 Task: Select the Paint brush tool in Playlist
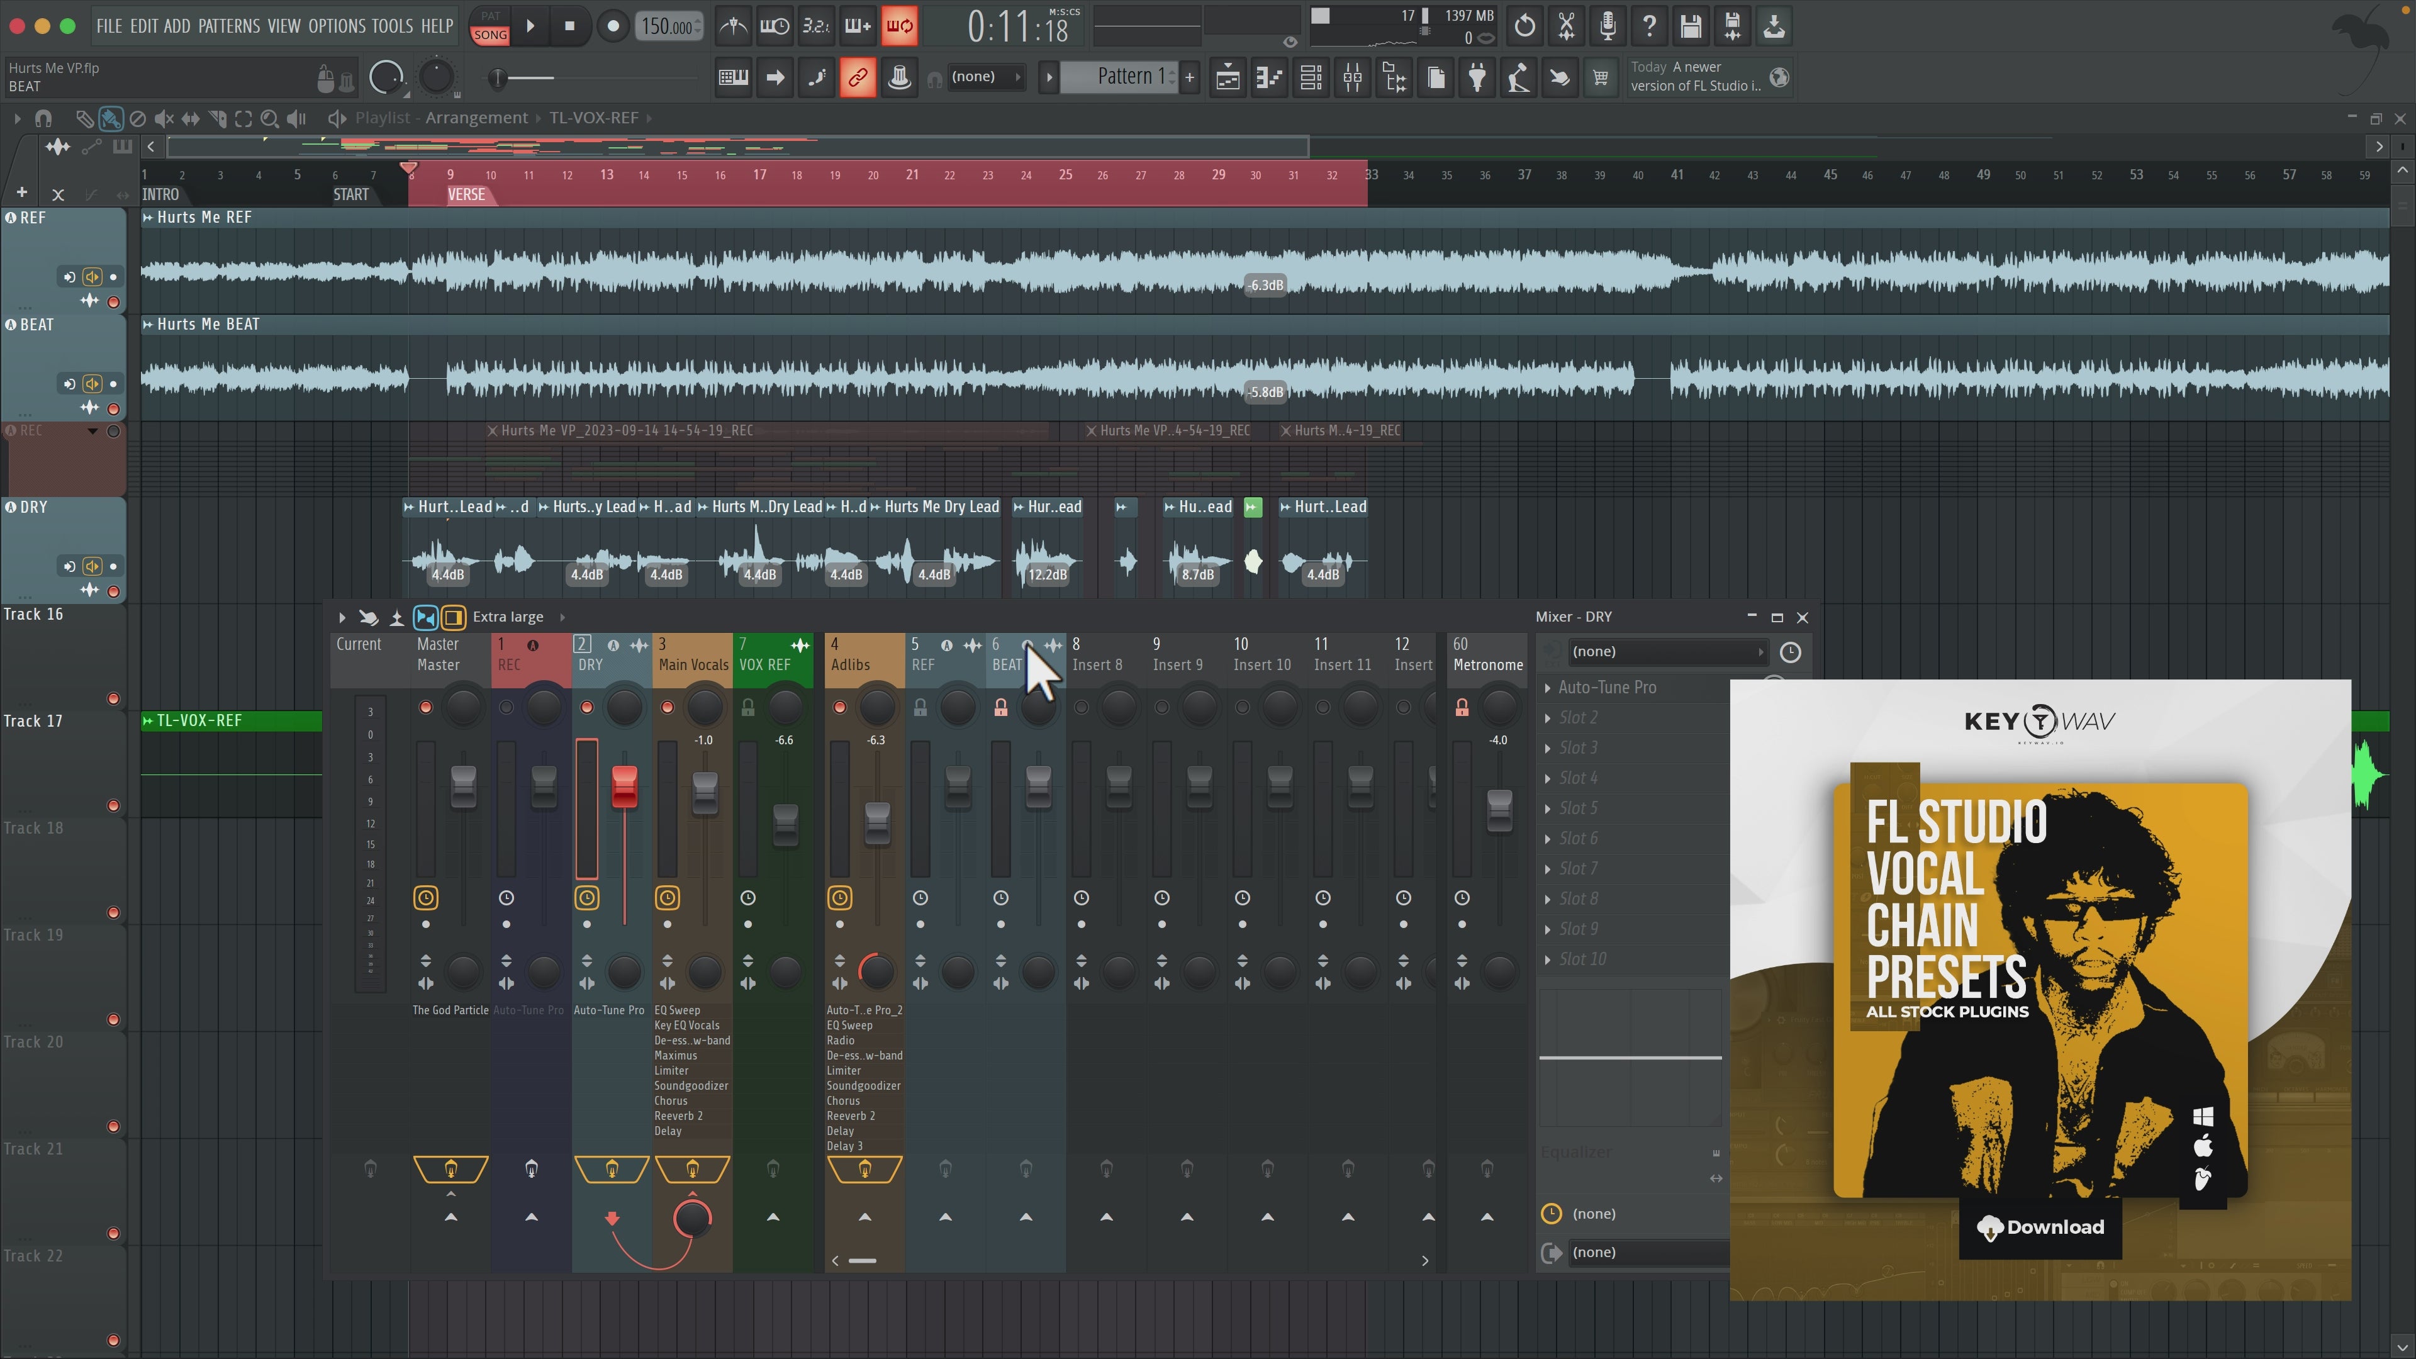(111, 118)
